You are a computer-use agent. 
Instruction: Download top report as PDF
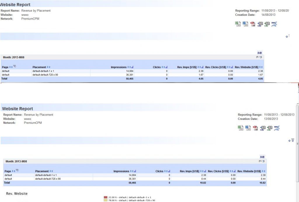(253, 24)
